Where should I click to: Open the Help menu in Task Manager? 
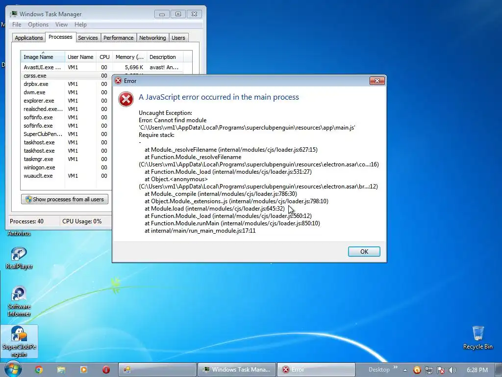coord(80,25)
